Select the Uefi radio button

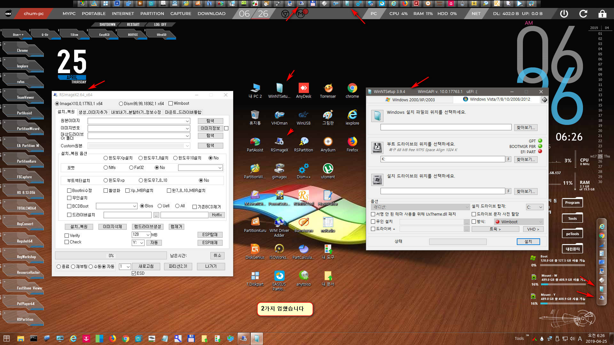tap(160, 206)
